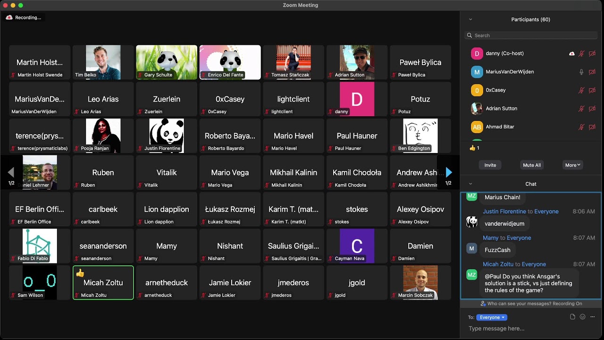Screen dimensions: 604x340
Task: Click Mamy sender name in chat
Action: pyautogui.click(x=491, y=238)
